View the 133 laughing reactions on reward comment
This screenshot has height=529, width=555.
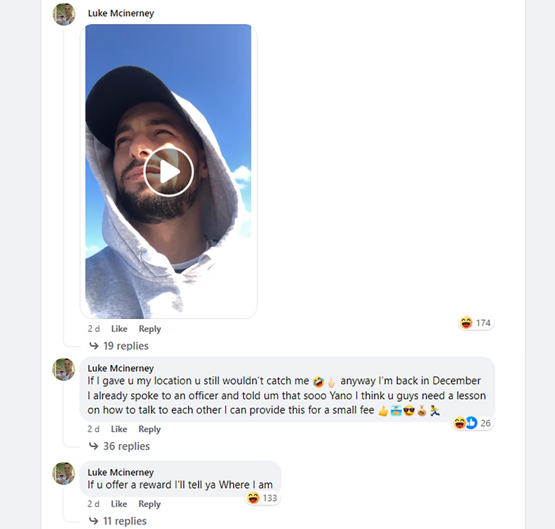(x=262, y=498)
